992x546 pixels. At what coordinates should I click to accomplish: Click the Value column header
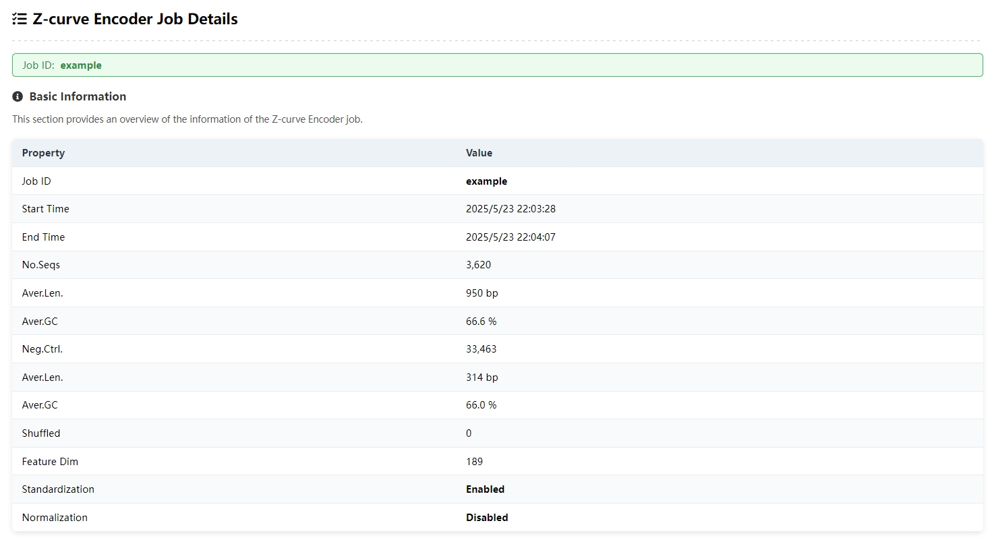(x=479, y=153)
